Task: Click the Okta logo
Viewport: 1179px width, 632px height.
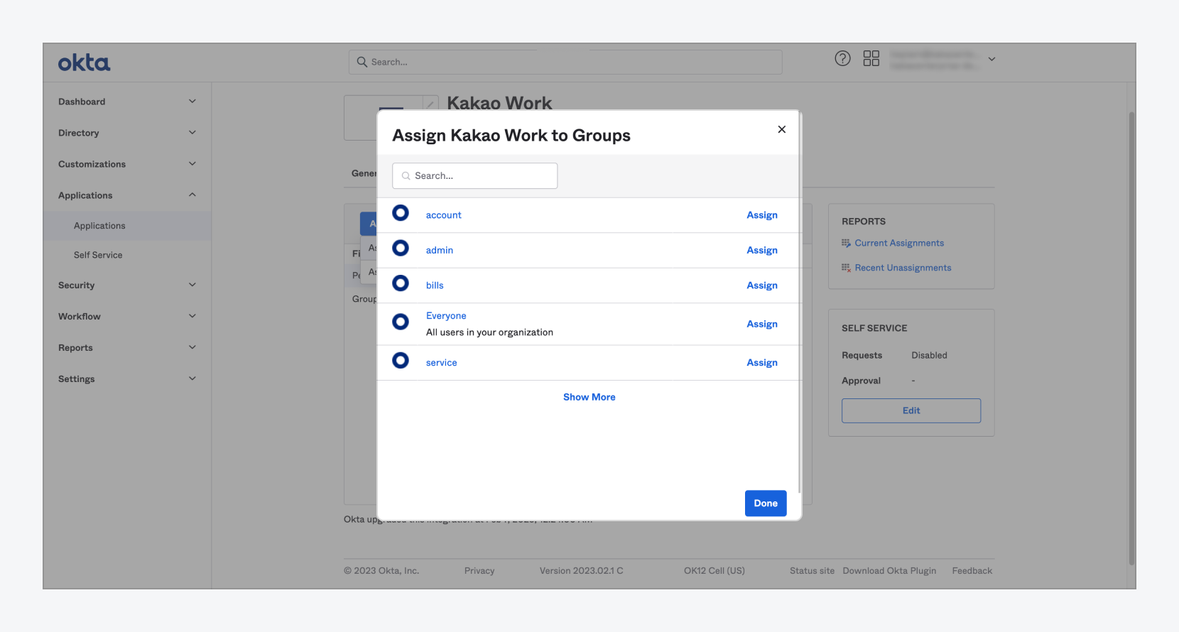Action: pyautogui.click(x=84, y=62)
